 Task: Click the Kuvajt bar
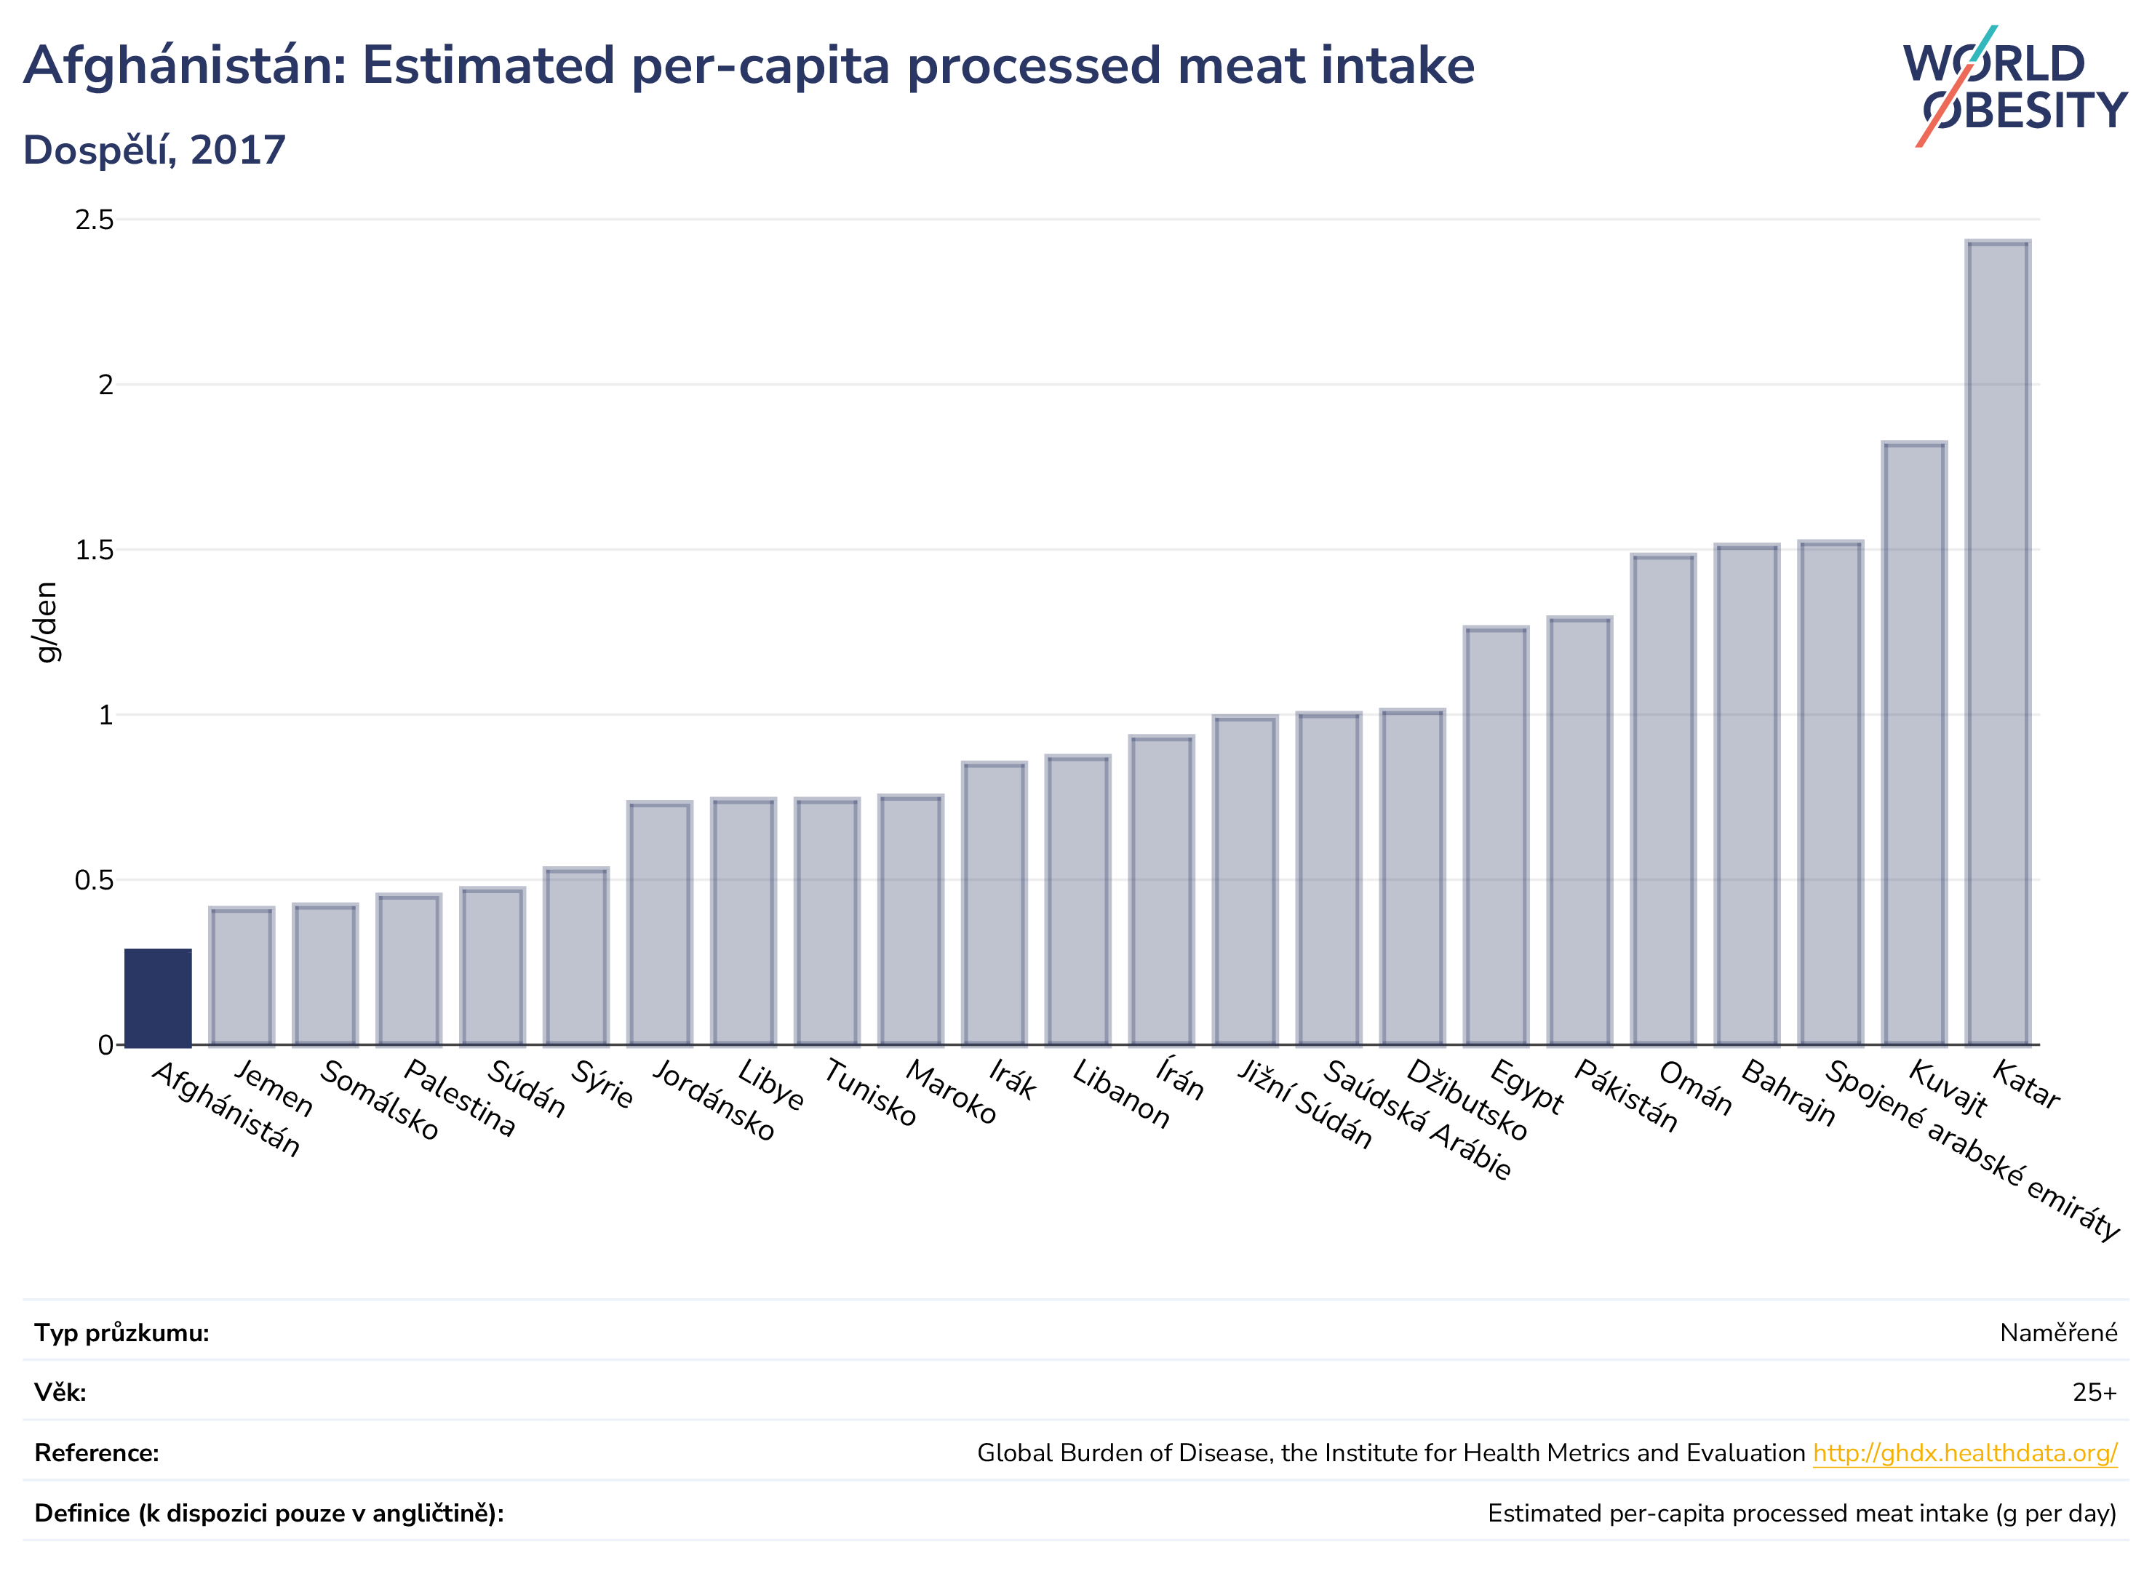pyautogui.click(x=1914, y=743)
